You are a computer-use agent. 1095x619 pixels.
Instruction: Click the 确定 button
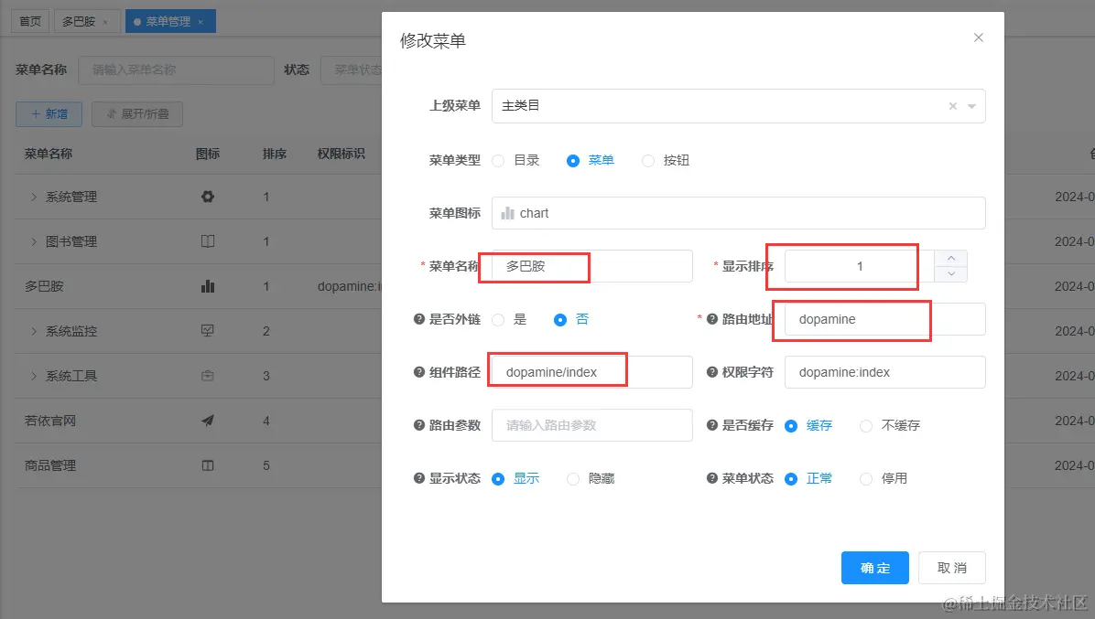(x=875, y=568)
